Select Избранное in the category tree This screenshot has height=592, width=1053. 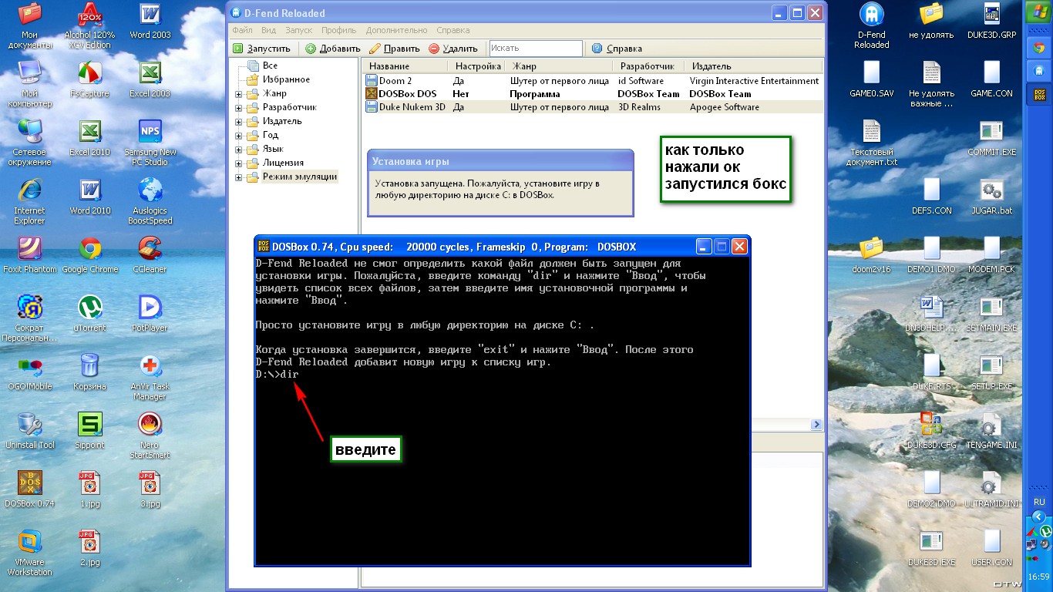(x=286, y=80)
